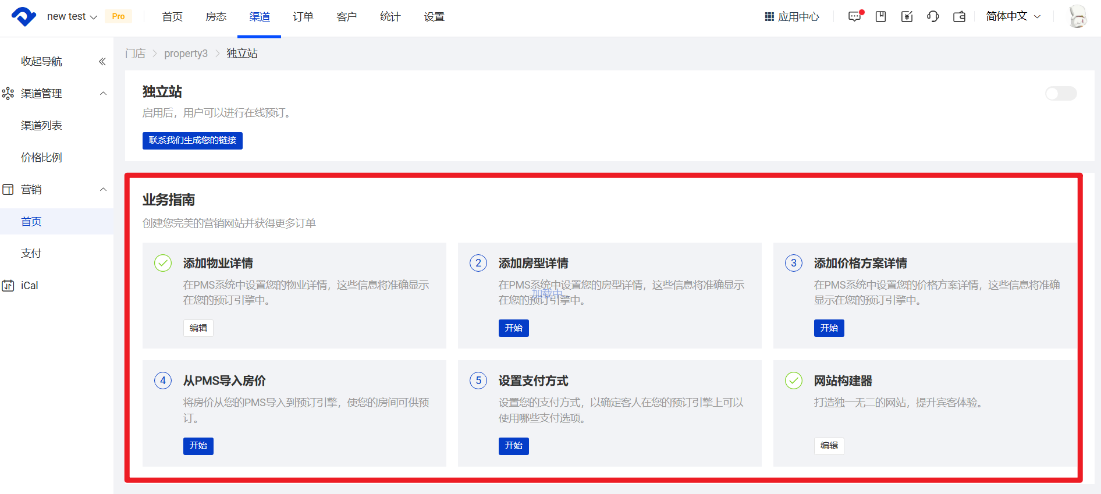The height and width of the screenshot is (494, 1101).
Task: Click the property3 breadcrumb link
Action: (x=186, y=54)
